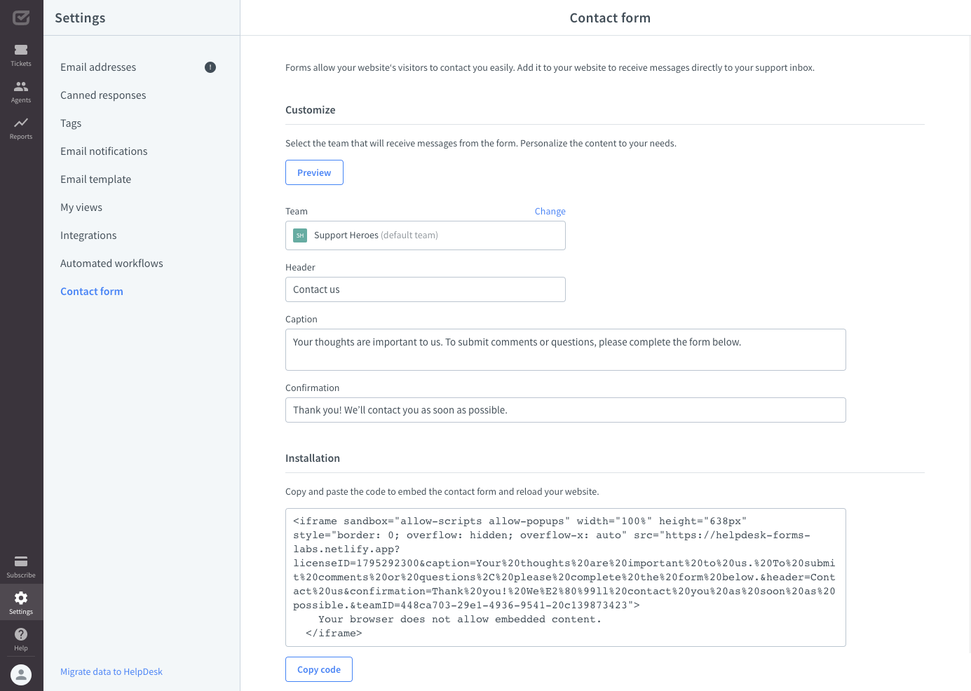Click the warning icon beside Email addresses
The height and width of the screenshot is (691, 971).
(x=210, y=67)
